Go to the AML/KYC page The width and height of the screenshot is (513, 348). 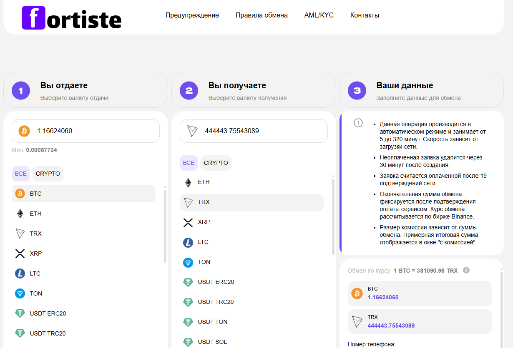(x=319, y=15)
